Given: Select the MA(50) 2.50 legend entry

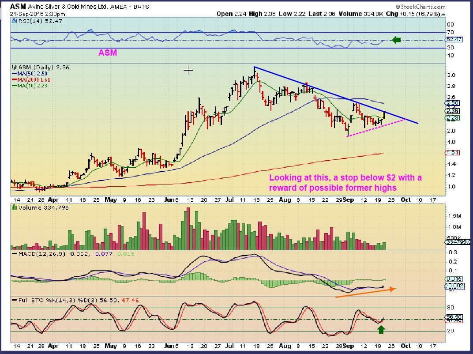Looking at the screenshot, I should (x=30, y=73).
